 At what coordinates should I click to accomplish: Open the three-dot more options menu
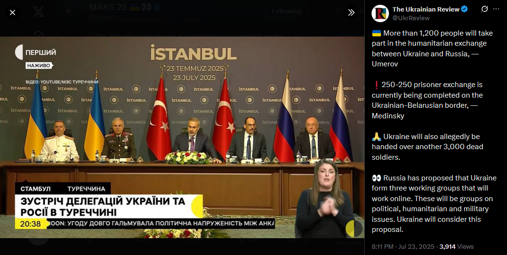tap(496, 9)
